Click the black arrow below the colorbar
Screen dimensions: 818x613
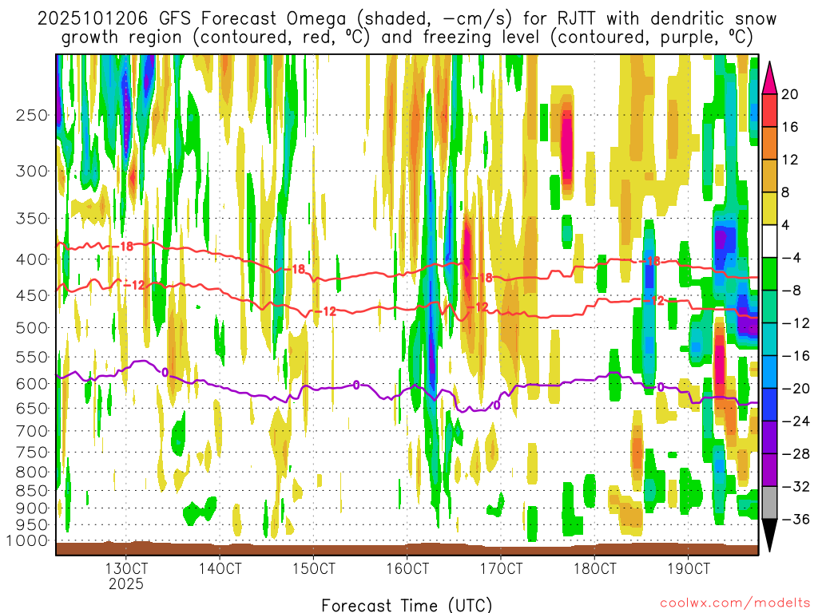point(771,536)
